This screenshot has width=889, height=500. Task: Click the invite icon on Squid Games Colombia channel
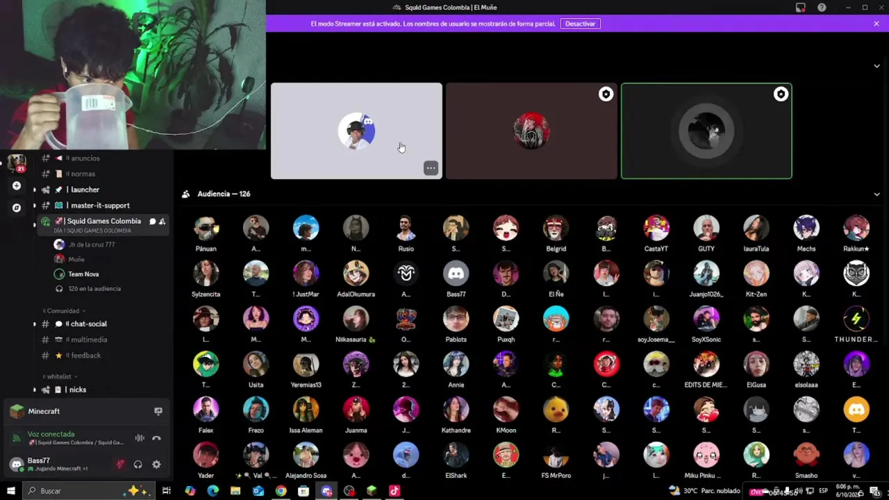click(x=163, y=221)
